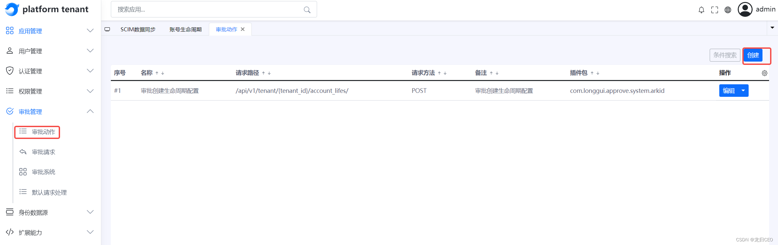778x245 pixels.
Task: Click the 默认请求处理 list icon
Action: 23,192
